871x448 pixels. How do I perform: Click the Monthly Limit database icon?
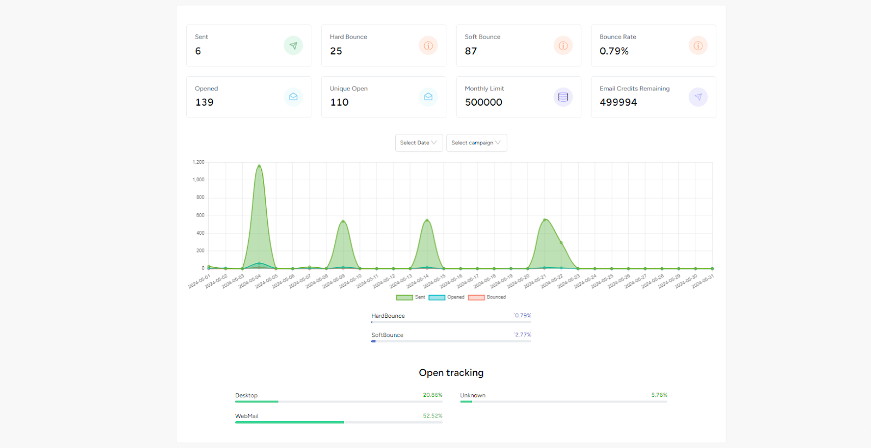563,97
